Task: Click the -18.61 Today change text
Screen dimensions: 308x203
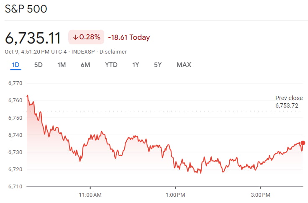Action: (x=129, y=37)
